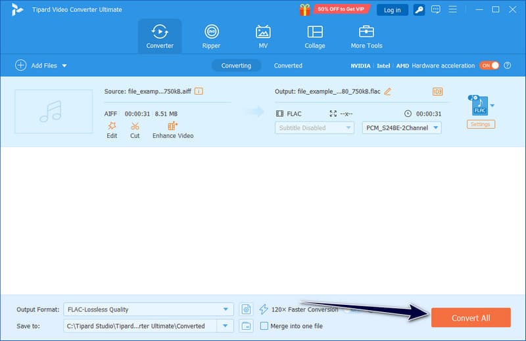The height and width of the screenshot is (341, 526).
Task: Click the Tipard application logo
Action: point(17,10)
